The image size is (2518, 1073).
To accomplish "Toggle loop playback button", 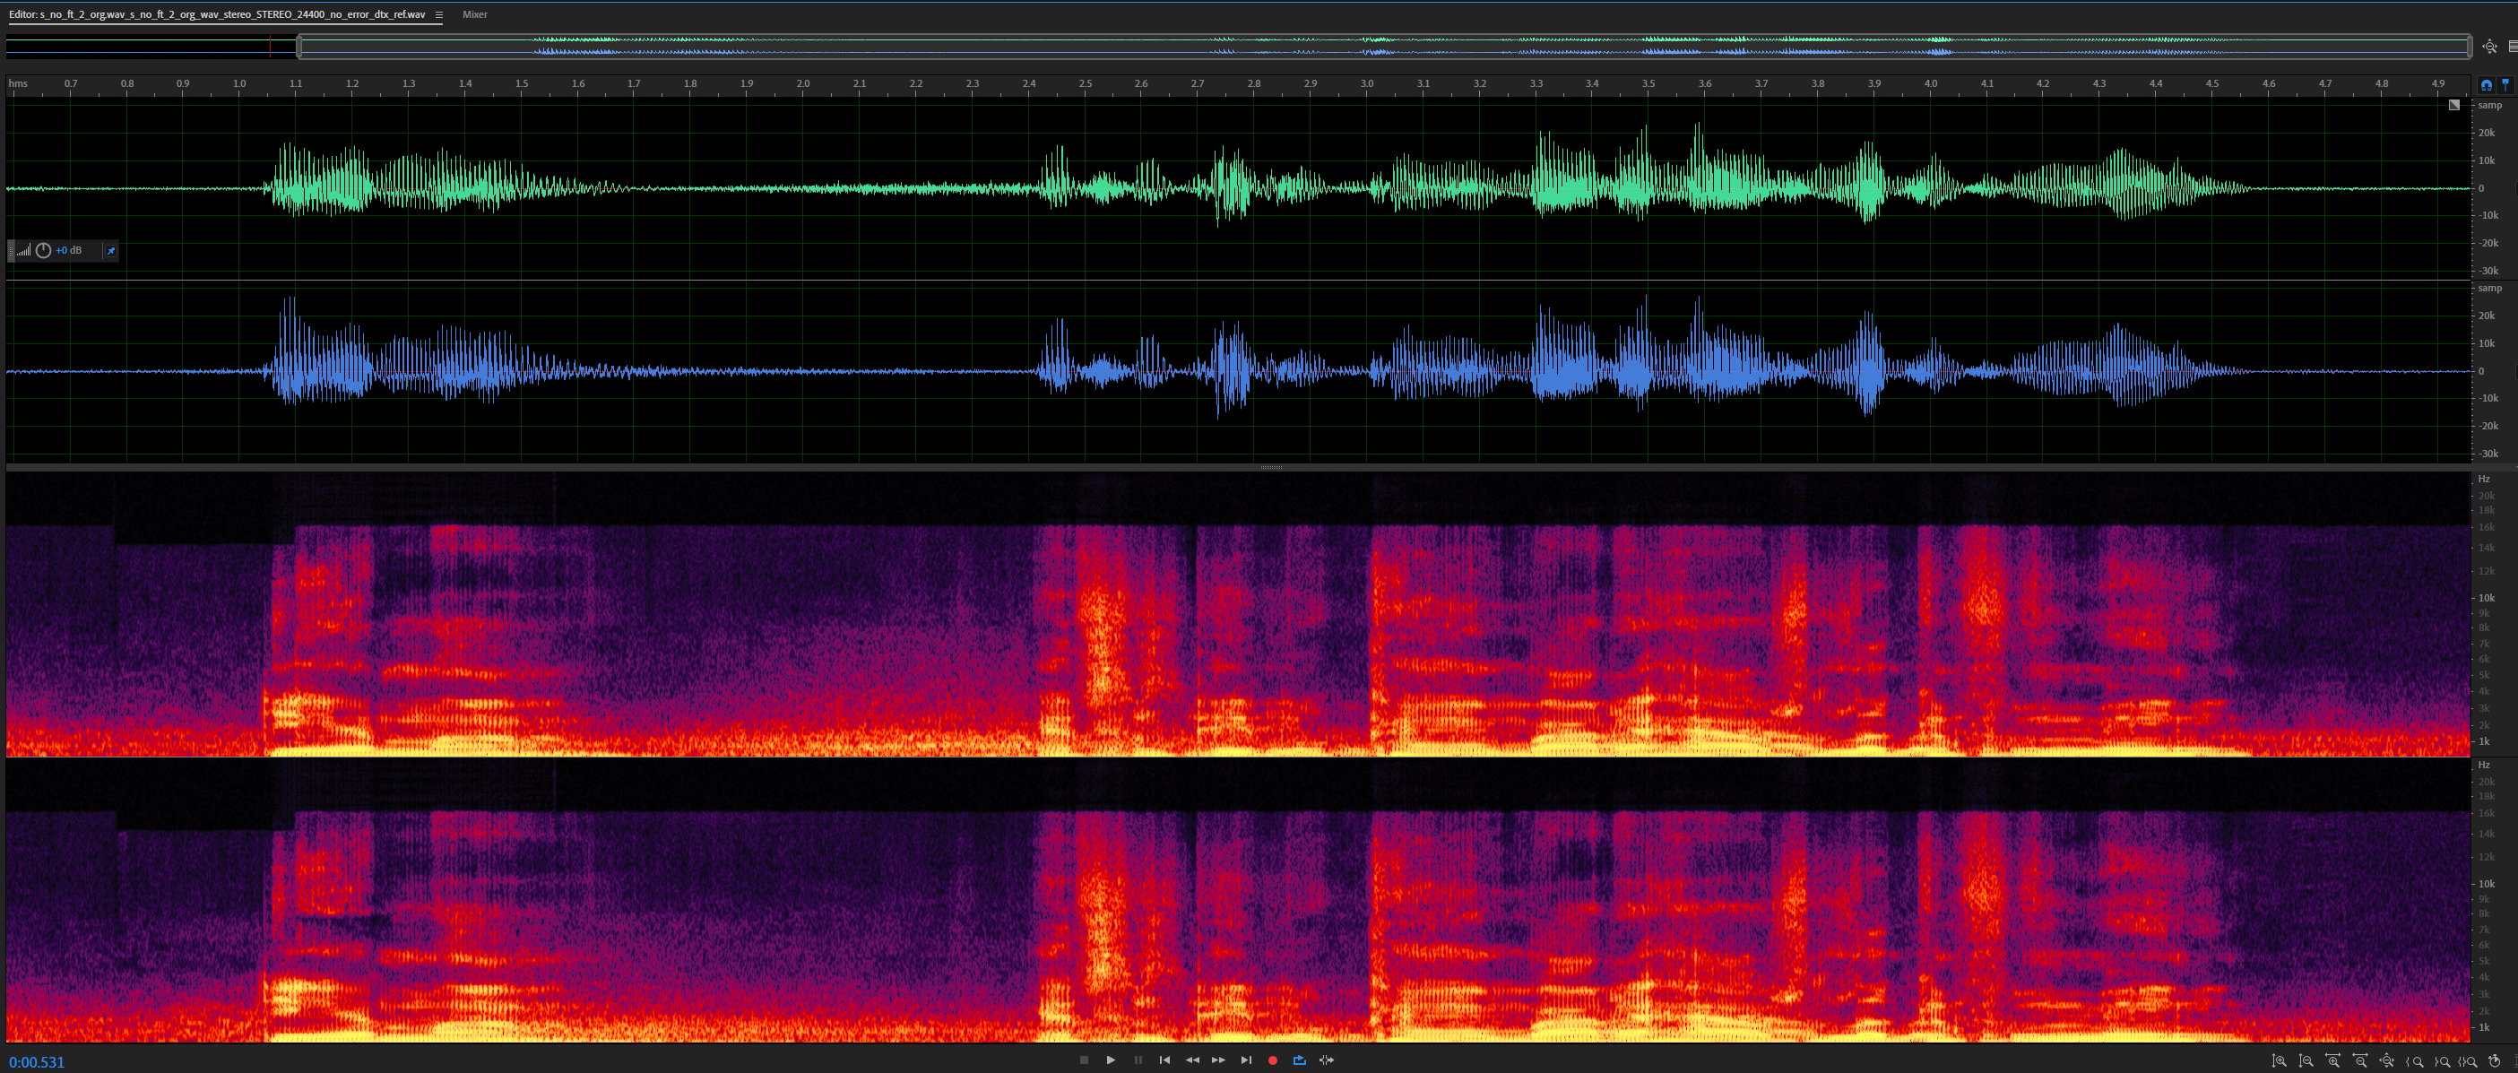I will pos(1299,1060).
